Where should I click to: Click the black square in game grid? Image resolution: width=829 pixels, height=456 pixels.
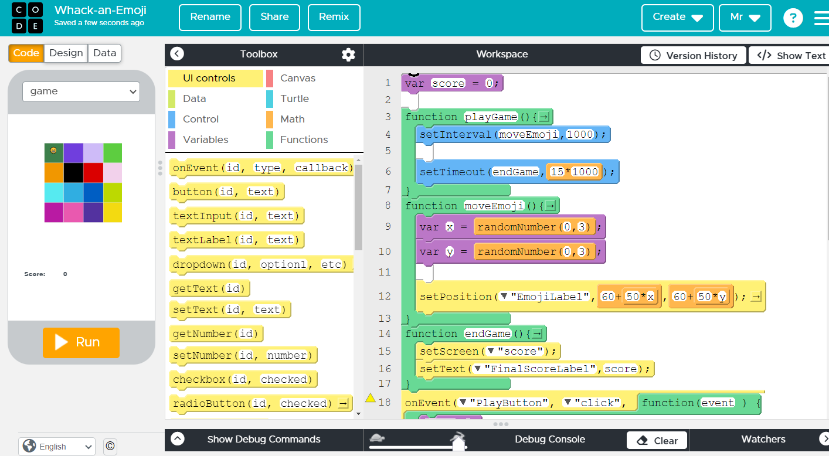point(73,173)
